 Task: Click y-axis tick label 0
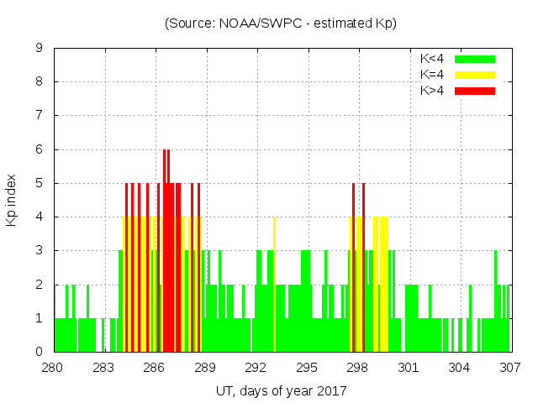click(40, 352)
